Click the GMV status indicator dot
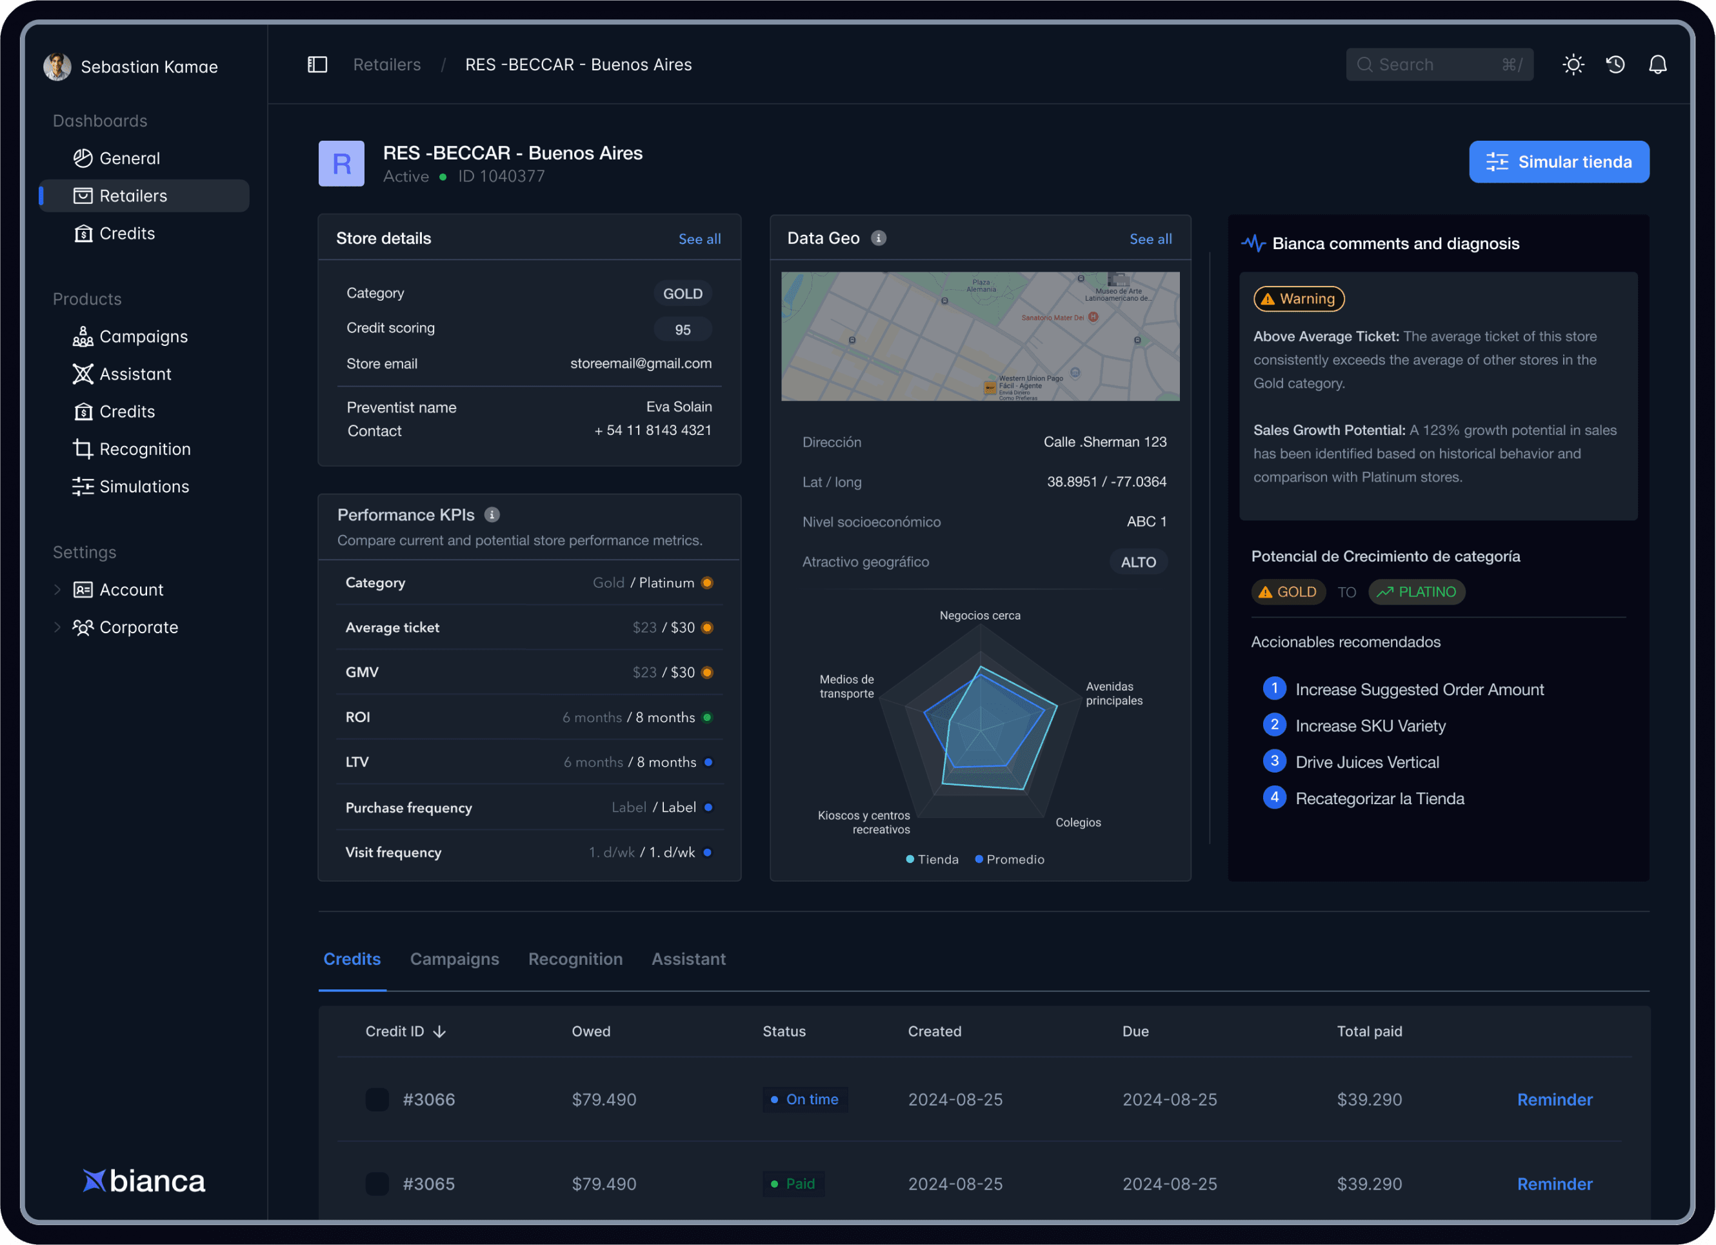The height and width of the screenshot is (1245, 1716). pos(706,672)
